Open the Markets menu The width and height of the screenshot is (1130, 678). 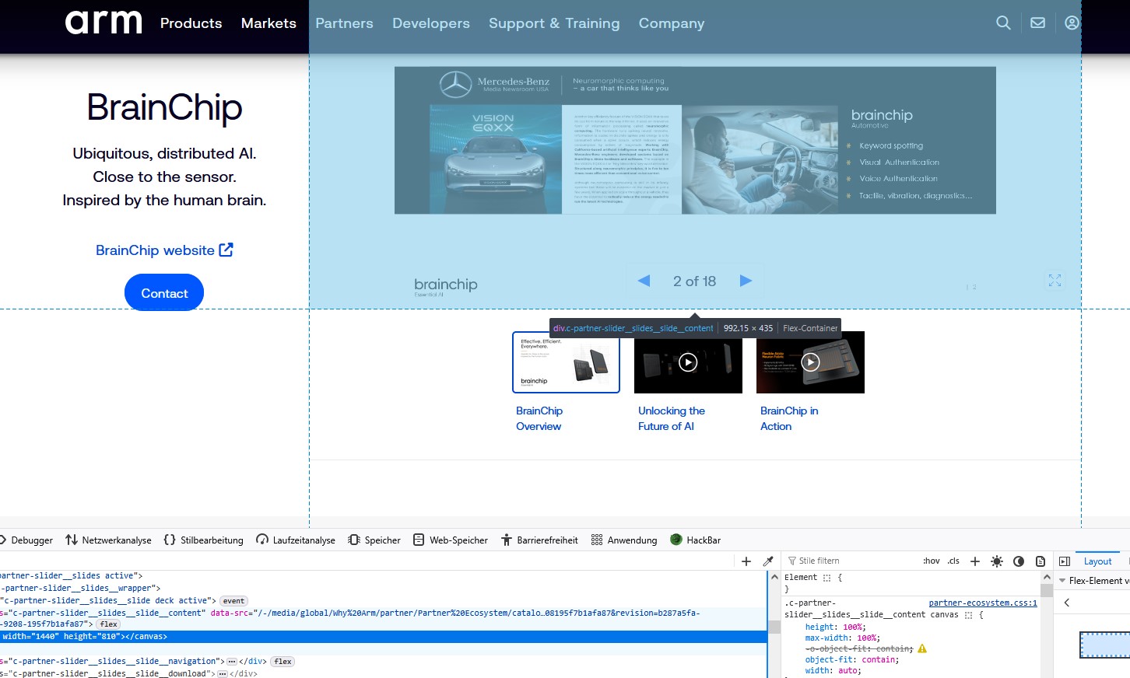pyautogui.click(x=268, y=23)
